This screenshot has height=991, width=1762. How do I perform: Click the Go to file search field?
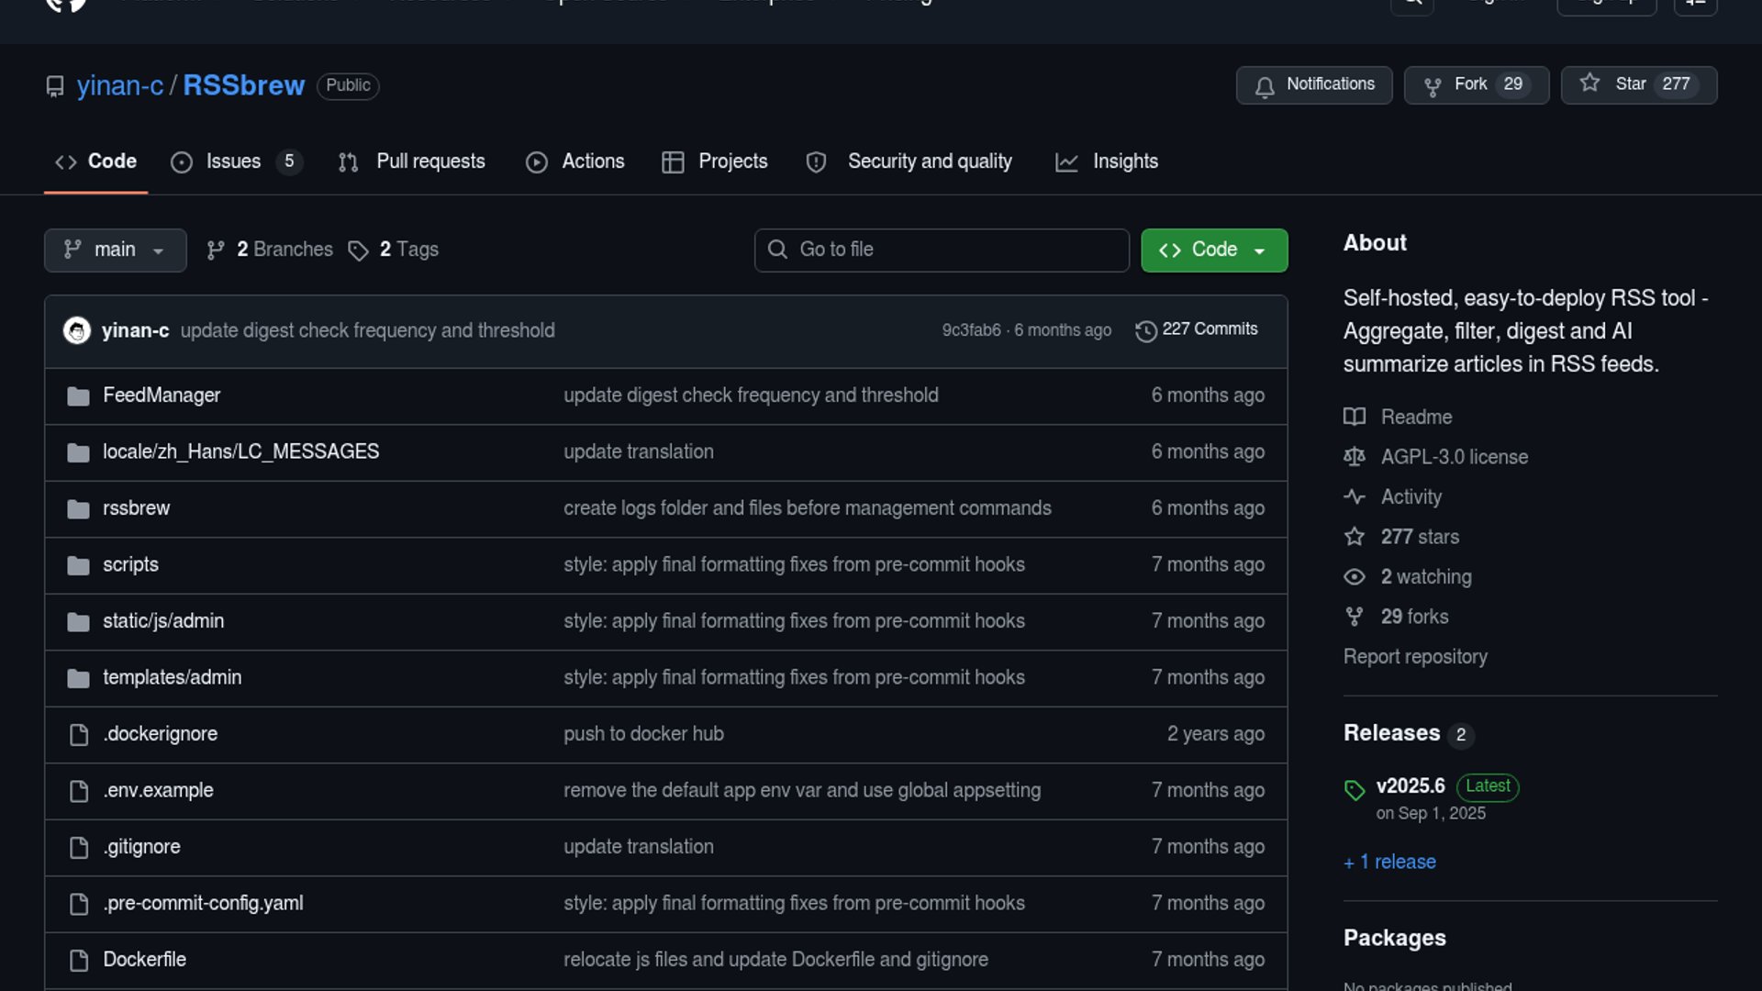coord(942,250)
